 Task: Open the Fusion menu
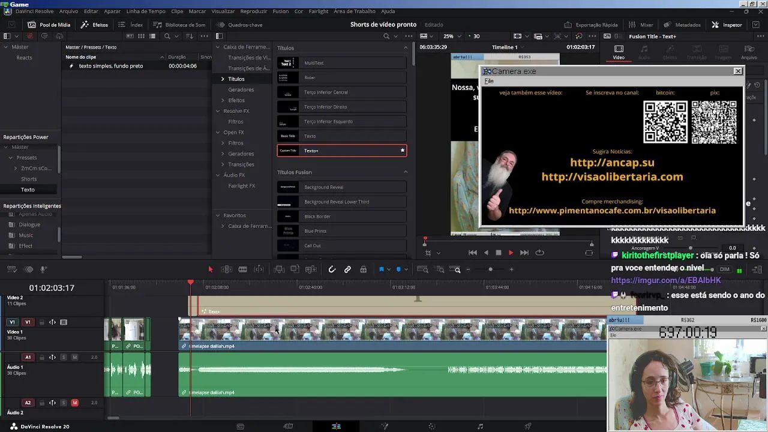tap(280, 11)
